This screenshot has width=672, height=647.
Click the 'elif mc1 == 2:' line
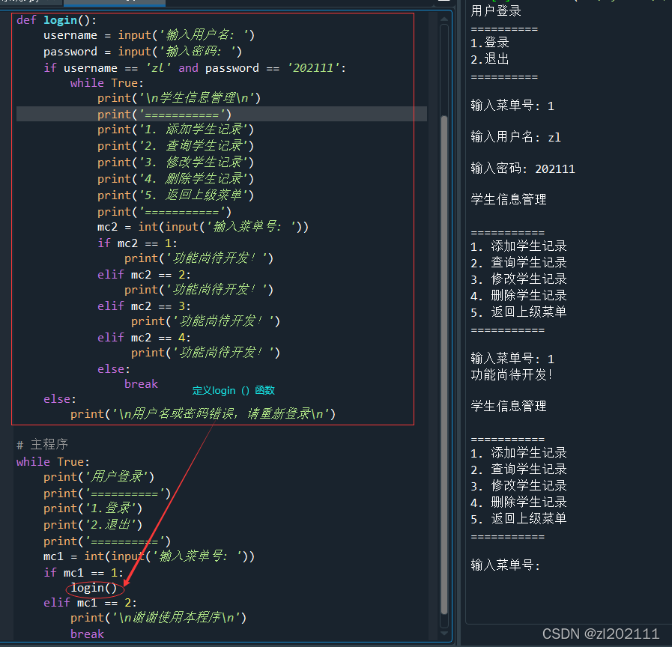pos(90,603)
